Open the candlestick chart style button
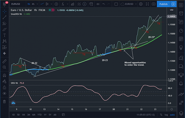This screenshot has width=185, height=118. click(47, 4)
